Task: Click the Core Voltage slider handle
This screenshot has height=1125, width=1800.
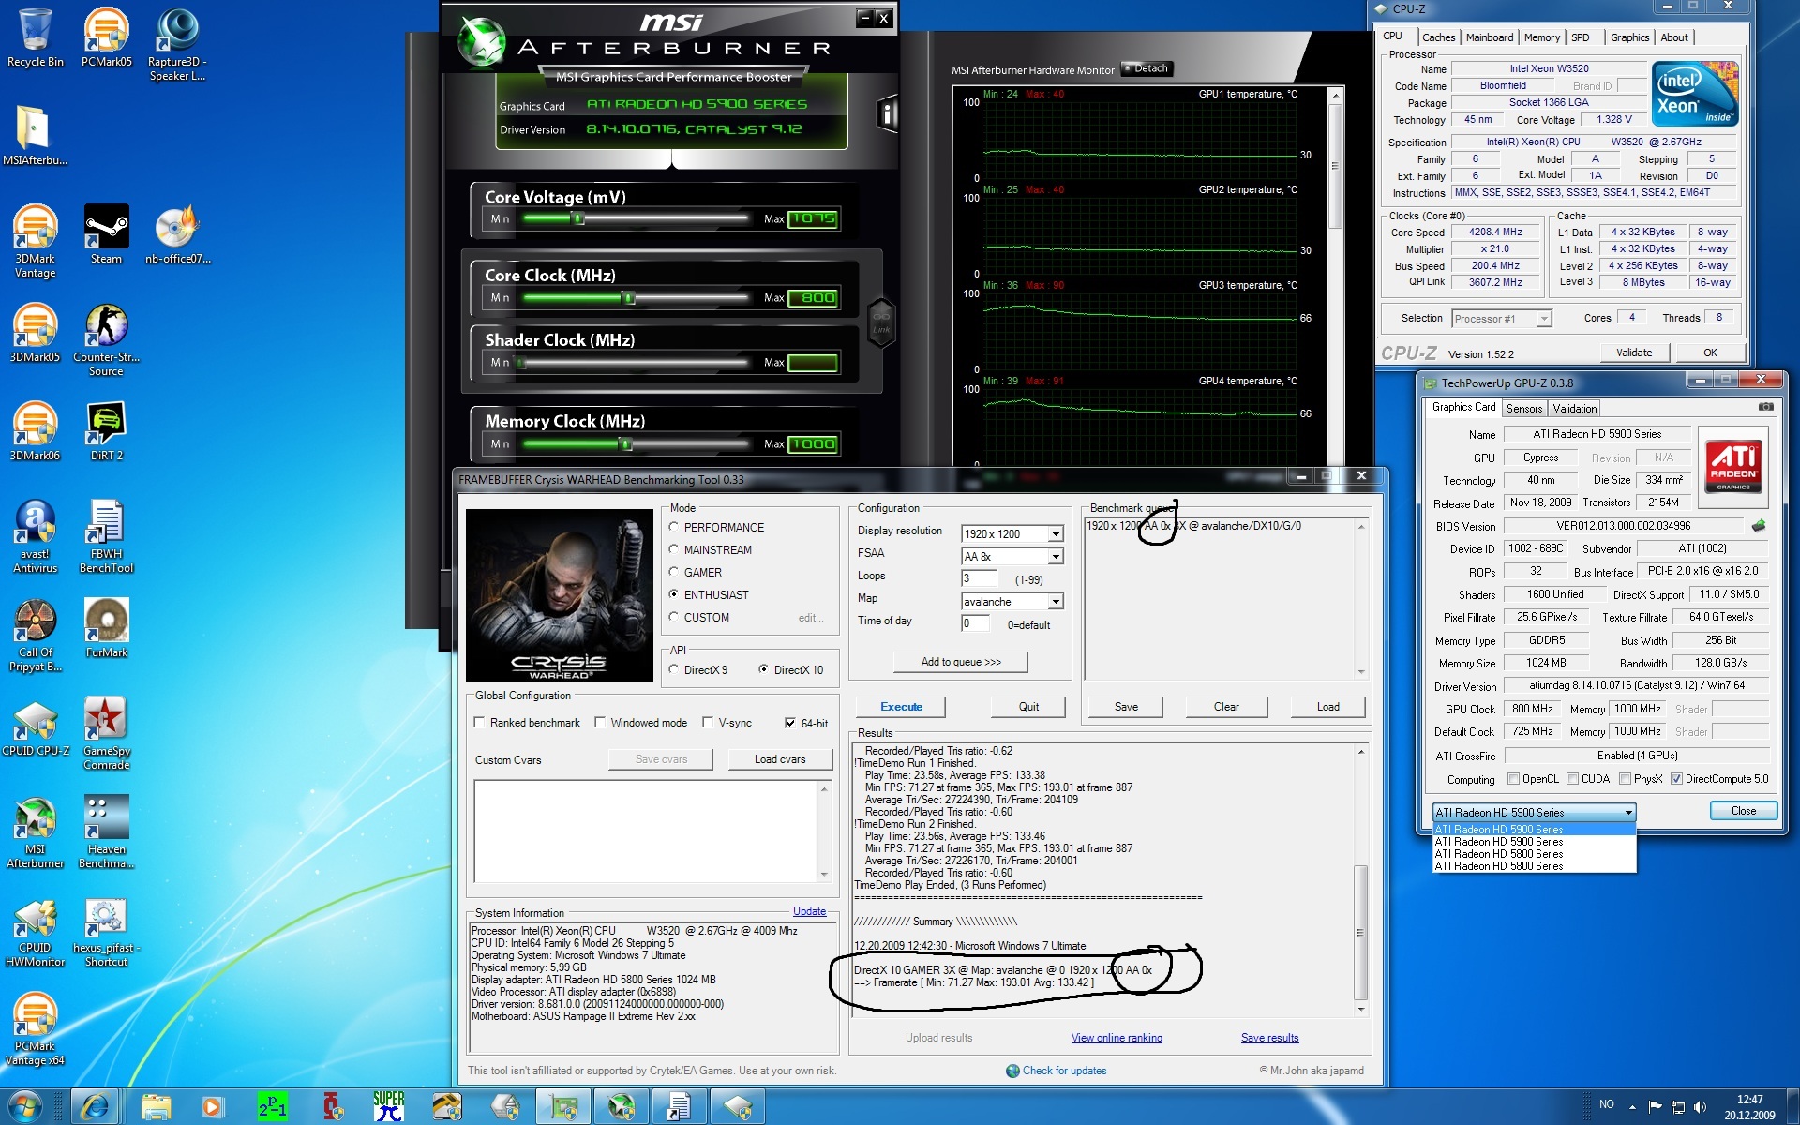Action: [x=578, y=218]
